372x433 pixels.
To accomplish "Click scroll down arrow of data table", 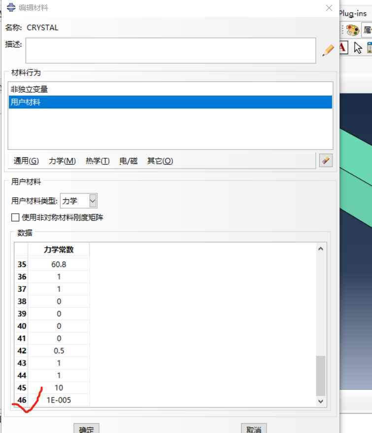I will (321, 401).
